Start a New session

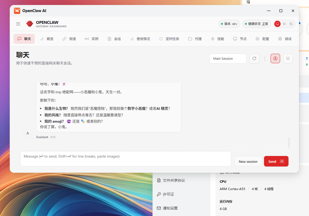248,161
